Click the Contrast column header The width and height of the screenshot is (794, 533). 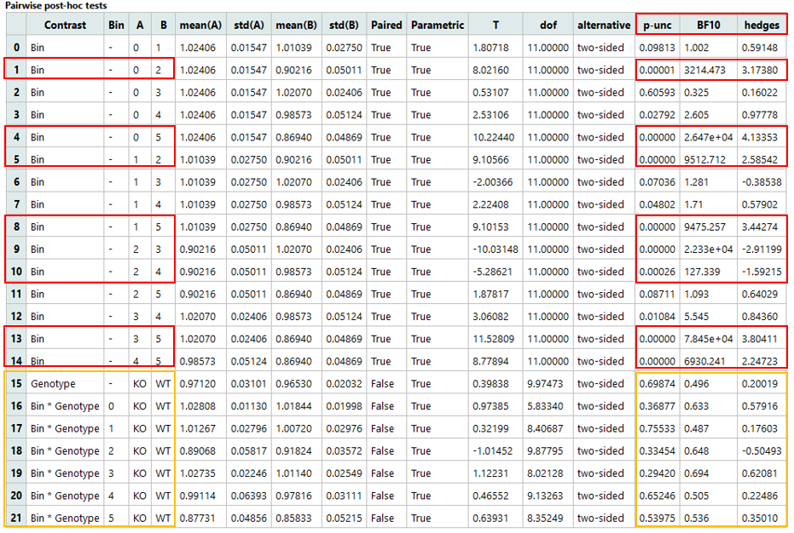[65, 25]
